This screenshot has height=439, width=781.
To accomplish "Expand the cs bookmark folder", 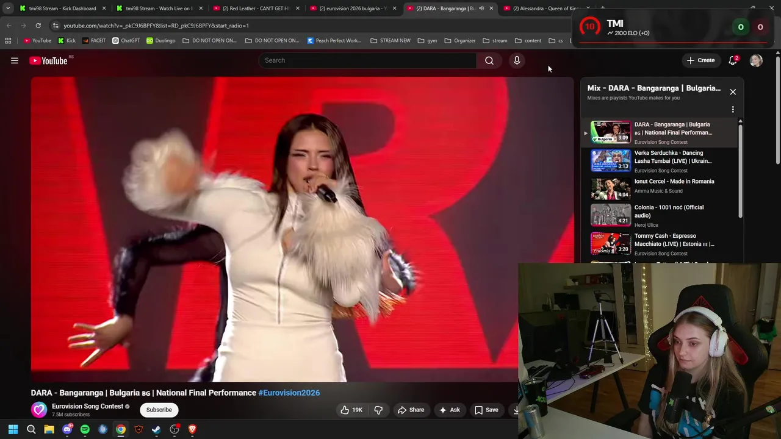I will [x=556, y=41].
